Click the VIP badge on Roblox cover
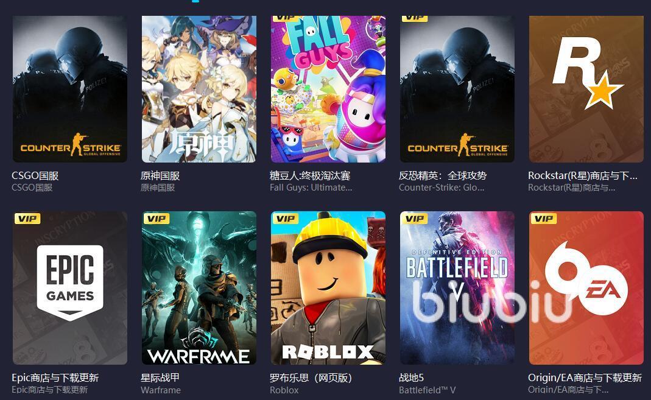Screen dimensions: 651x400 tap(286, 218)
